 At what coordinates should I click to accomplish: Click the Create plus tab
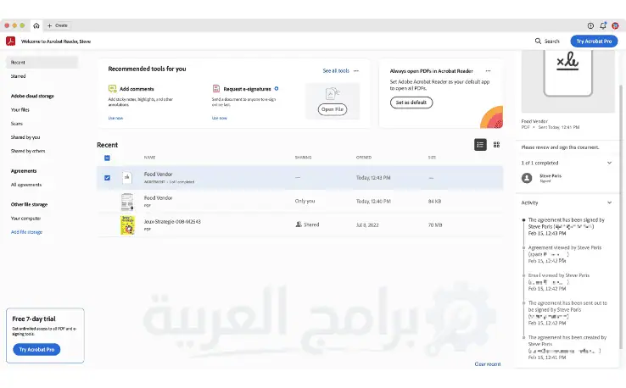pyautogui.click(x=58, y=25)
